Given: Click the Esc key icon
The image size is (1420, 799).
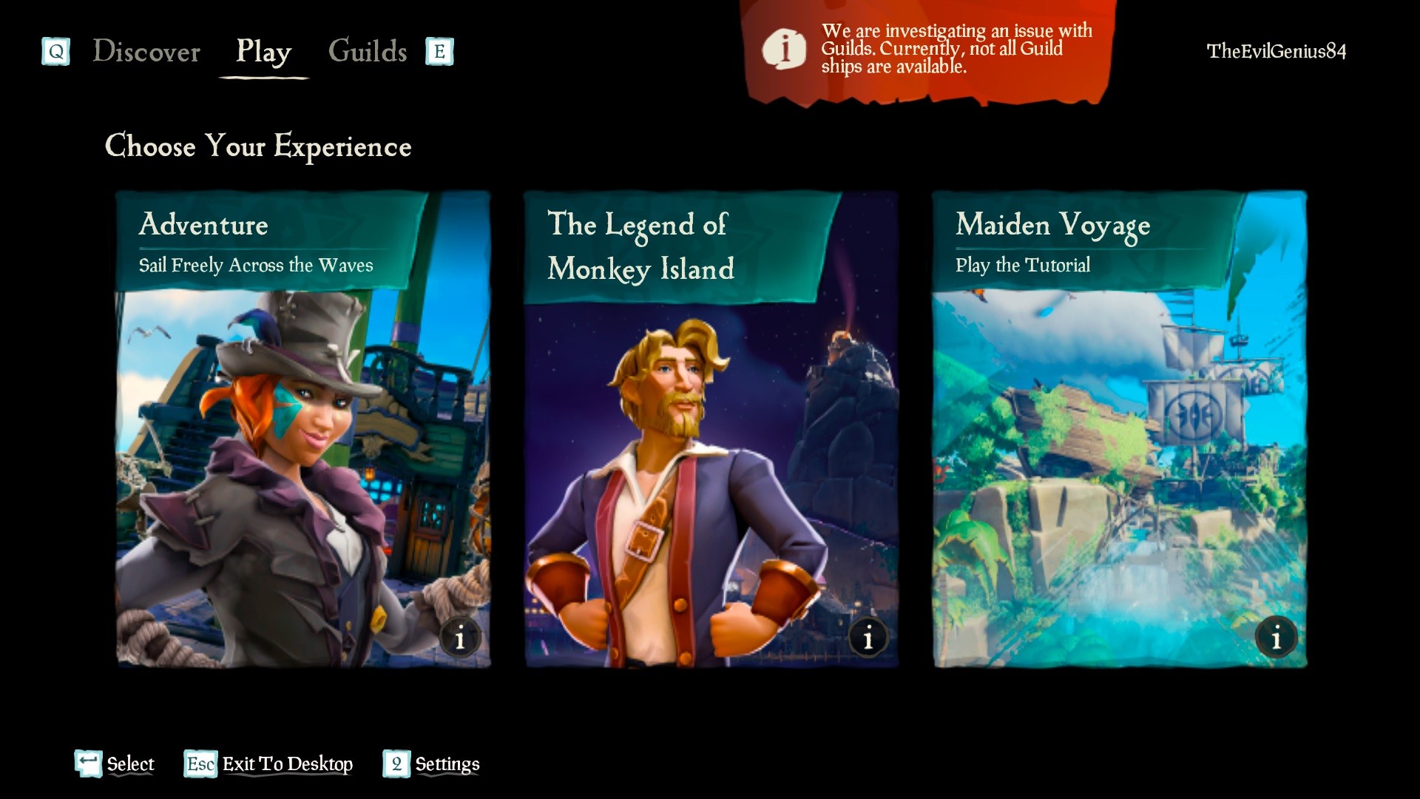Looking at the screenshot, I should pos(200,763).
